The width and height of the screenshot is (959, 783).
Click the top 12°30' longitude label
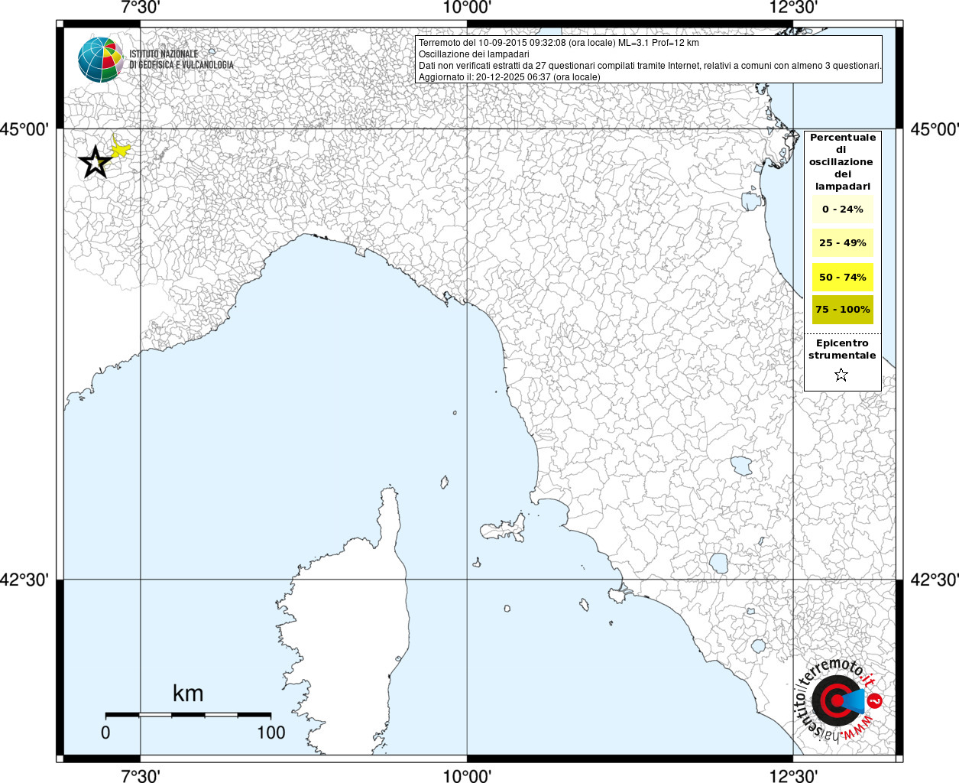click(x=793, y=8)
